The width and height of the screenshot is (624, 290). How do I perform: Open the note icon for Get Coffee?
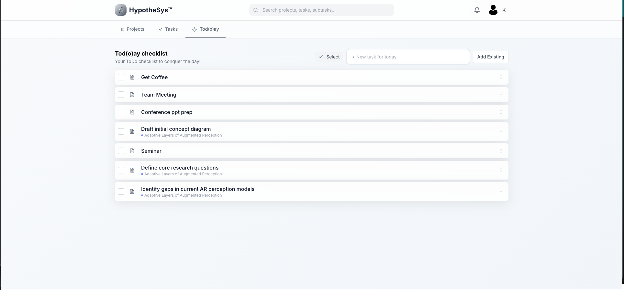click(x=132, y=77)
